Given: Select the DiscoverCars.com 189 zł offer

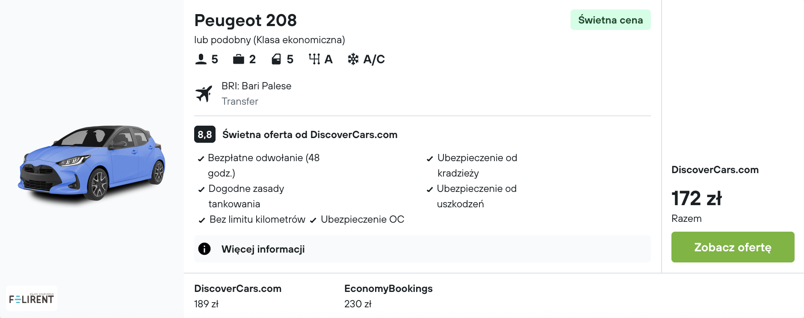Looking at the screenshot, I should (238, 296).
